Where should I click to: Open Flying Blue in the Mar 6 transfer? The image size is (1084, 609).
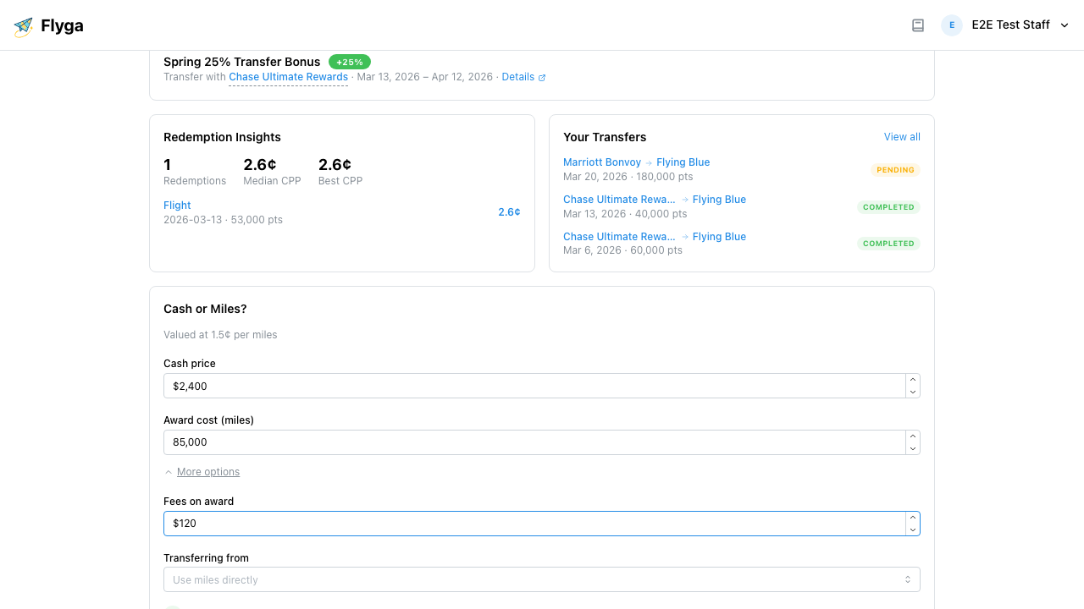(x=719, y=237)
